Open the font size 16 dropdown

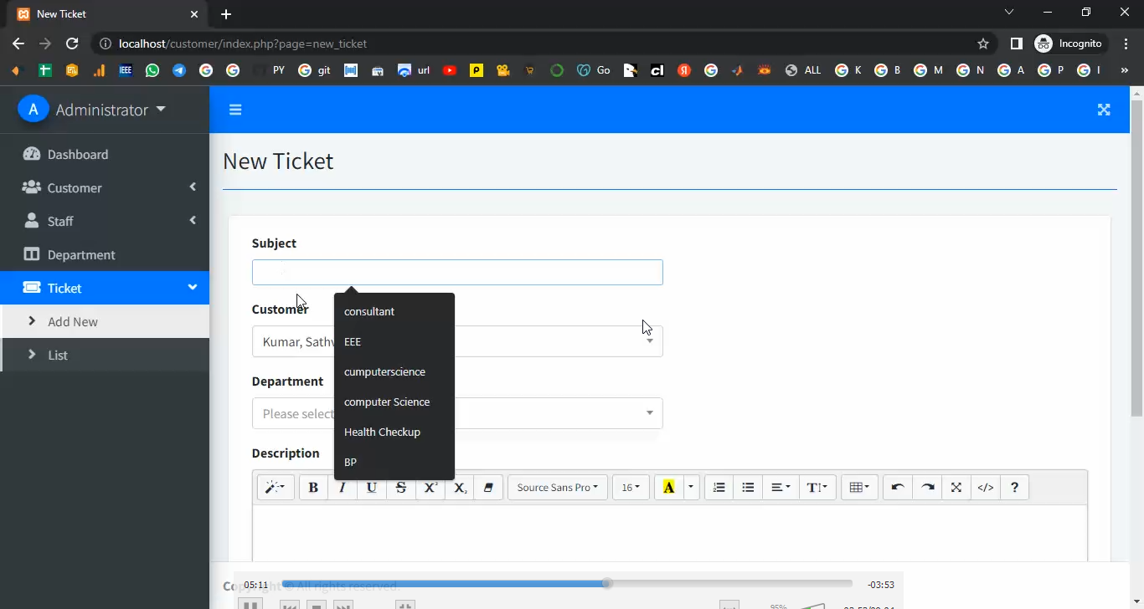click(x=631, y=488)
